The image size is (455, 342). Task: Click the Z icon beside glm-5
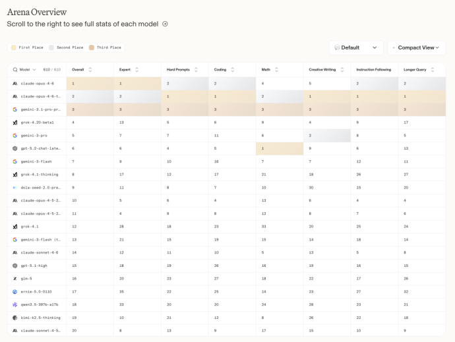(15, 279)
